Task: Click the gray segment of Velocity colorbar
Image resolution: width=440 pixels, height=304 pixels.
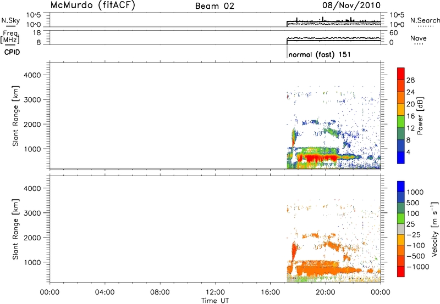Action: click(401, 229)
